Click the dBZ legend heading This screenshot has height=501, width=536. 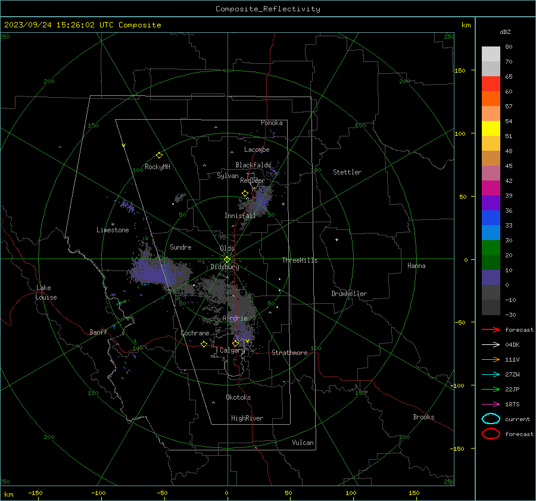tap(505, 32)
